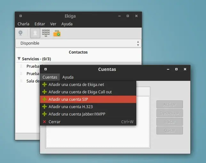This screenshot has width=206, height=163.
Task: Click the Cuentas window menu icon in title bar
Action: tap(46, 69)
